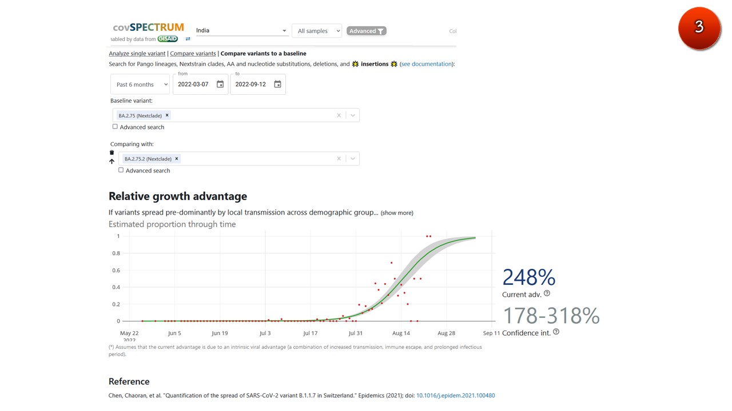This screenshot has width=732, height=411.
Task: Remove the BA.2.75.2 (Nextclade) chip
Action: coord(177,159)
